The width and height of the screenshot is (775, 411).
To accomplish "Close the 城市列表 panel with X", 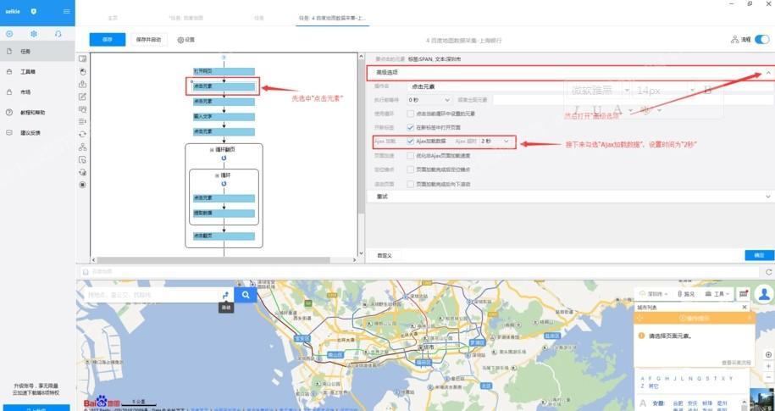I will coord(745,307).
